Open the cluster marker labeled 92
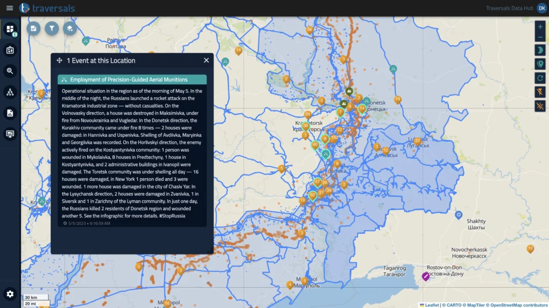The height and width of the screenshot is (308, 549). [x=313, y=196]
